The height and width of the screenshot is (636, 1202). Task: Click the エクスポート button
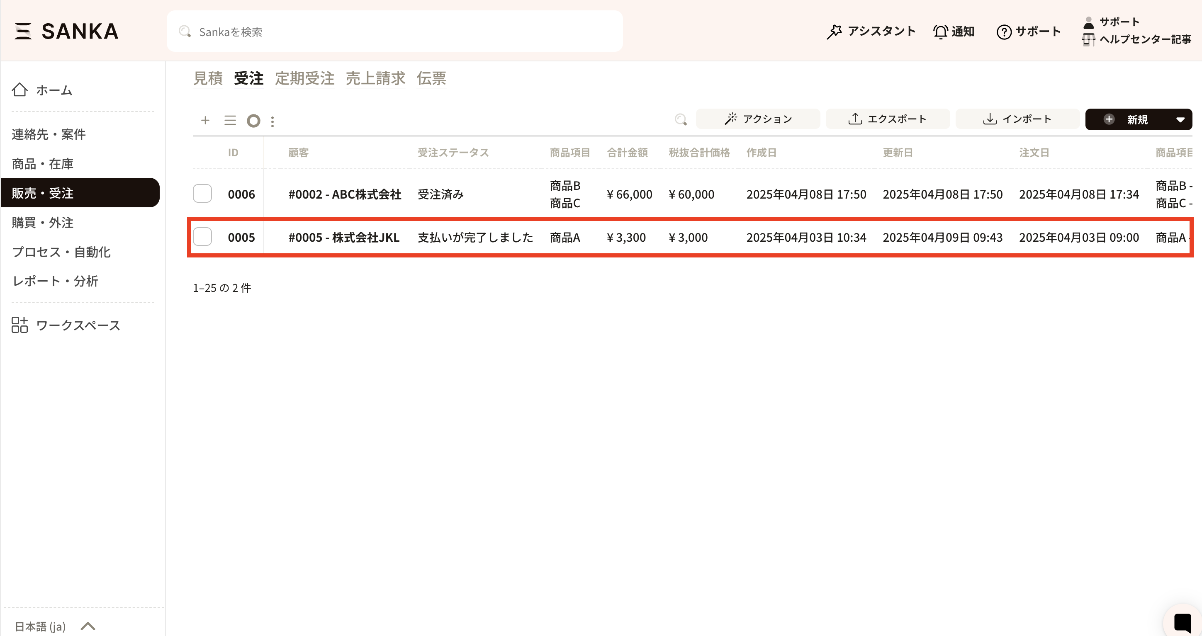pyautogui.click(x=887, y=119)
